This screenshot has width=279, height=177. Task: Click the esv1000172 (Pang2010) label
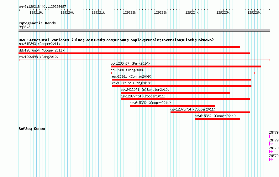(132, 83)
